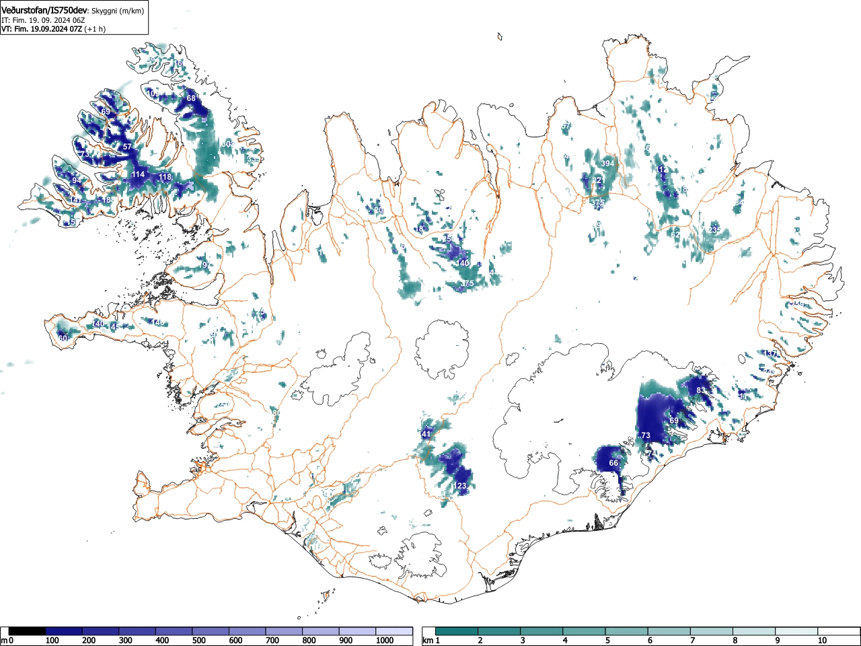Screen dimensions: 861x646
Task: Click the '137' value on east coast
Action: pos(770,354)
